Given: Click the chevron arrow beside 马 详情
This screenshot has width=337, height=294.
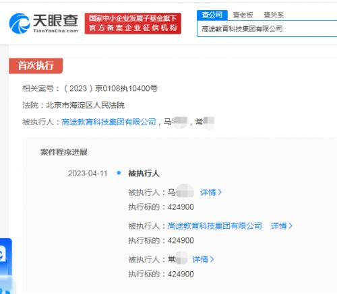Looking at the screenshot, I should point(220,192).
